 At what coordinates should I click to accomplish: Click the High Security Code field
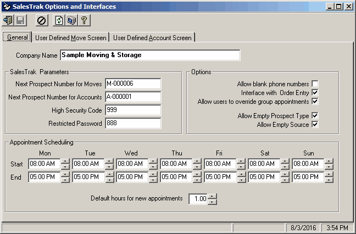[x=133, y=110]
